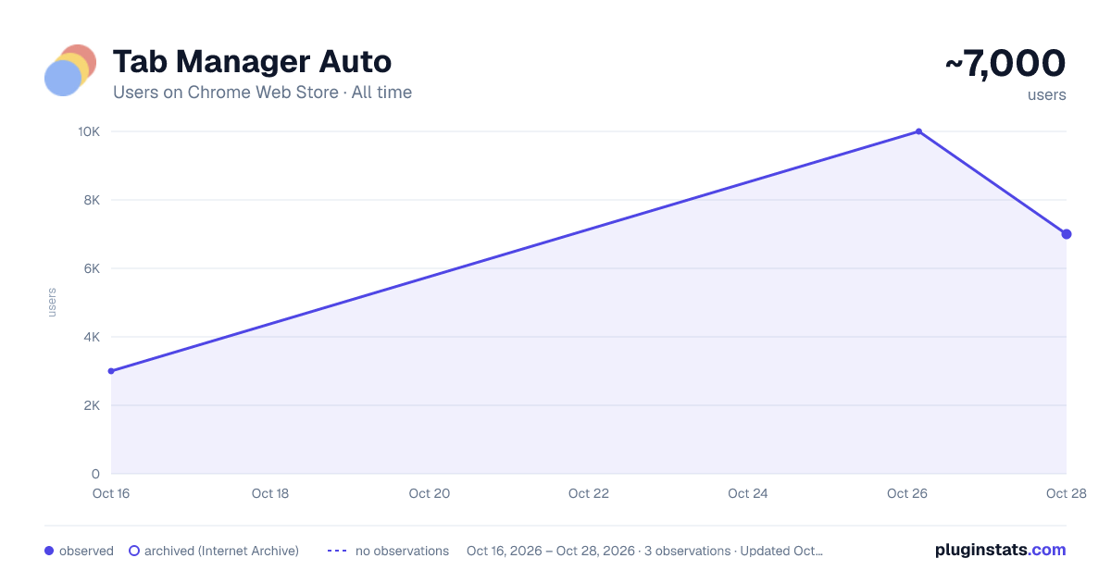This screenshot has width=1111, height=583.
Task: Click the observed legend dot
Action: 49,551
